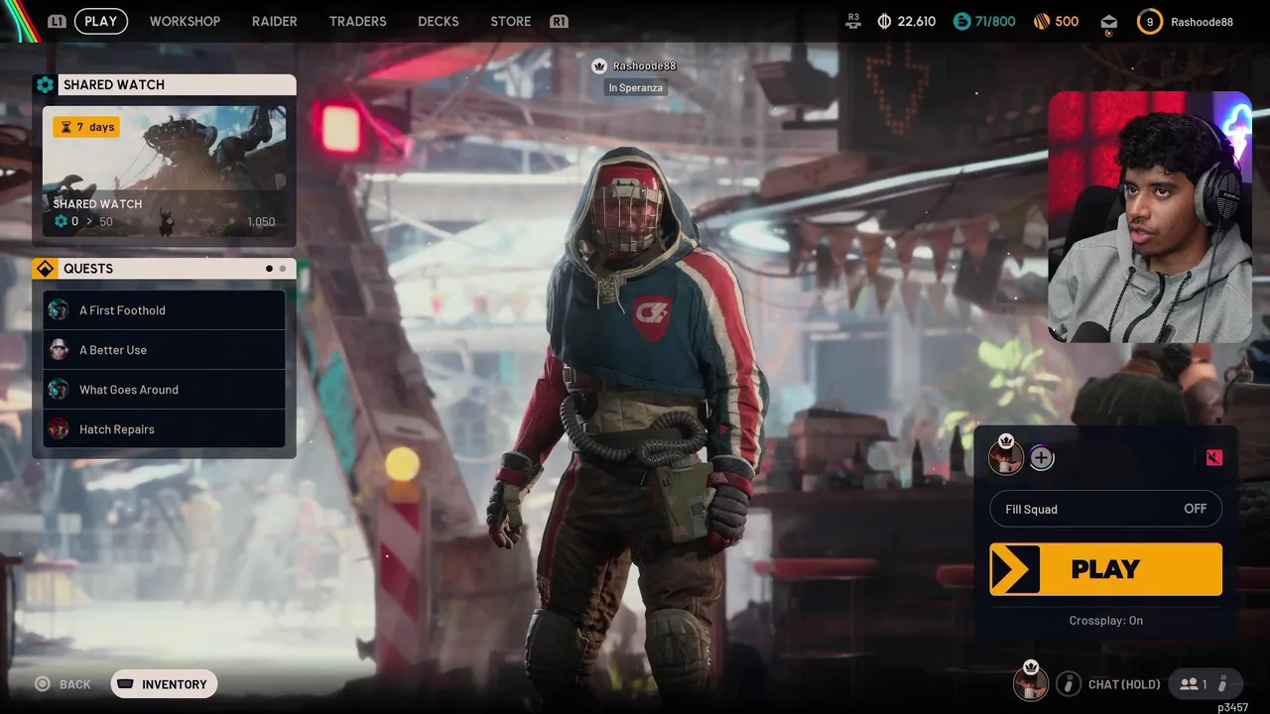The height and width of the screenshot is (714, 1270).
Task: Click the L1 previous-tab button icon
Action: click(57, 21)
